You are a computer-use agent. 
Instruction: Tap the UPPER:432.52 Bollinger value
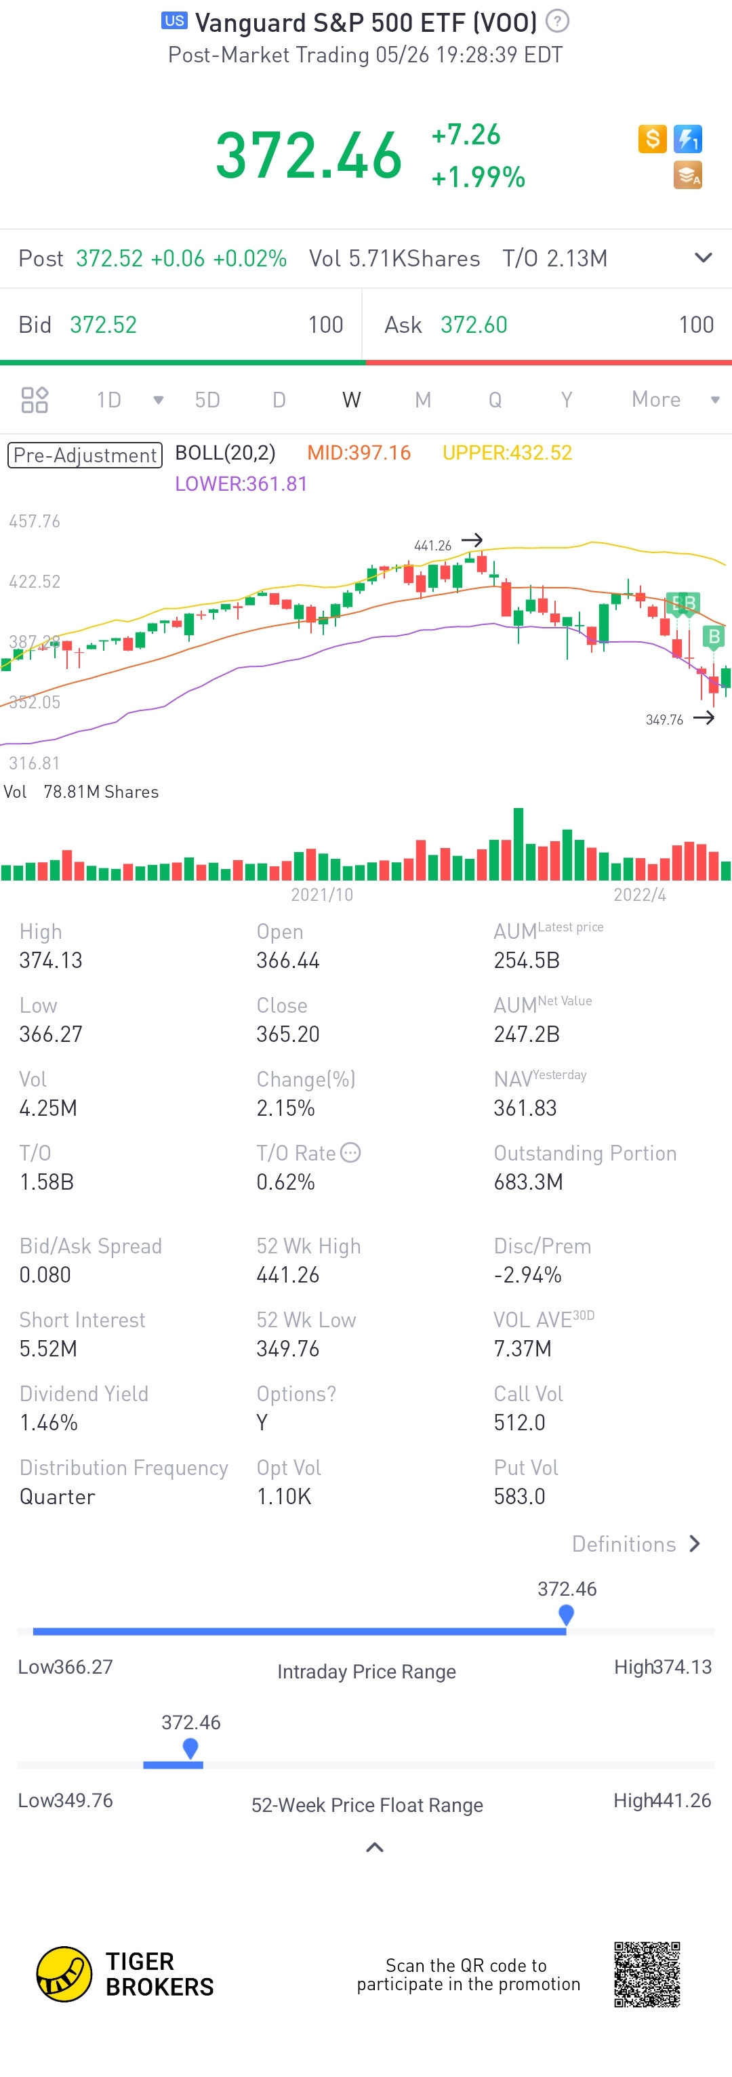click(x=507, y=453)
